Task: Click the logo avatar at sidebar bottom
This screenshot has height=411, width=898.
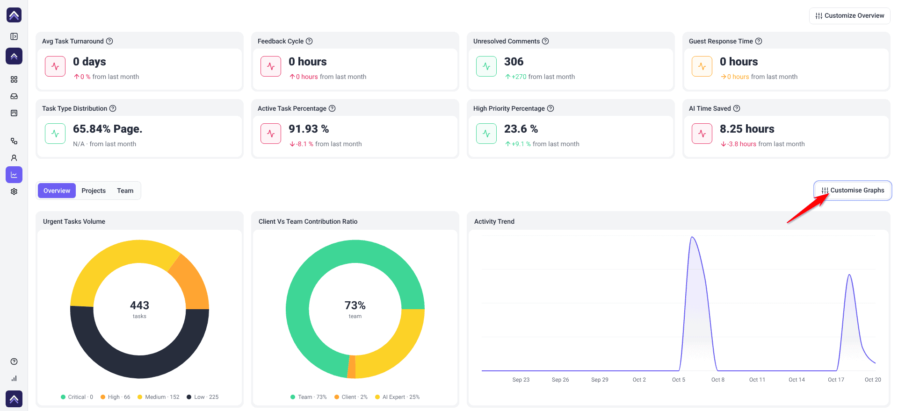Action: 14,399
